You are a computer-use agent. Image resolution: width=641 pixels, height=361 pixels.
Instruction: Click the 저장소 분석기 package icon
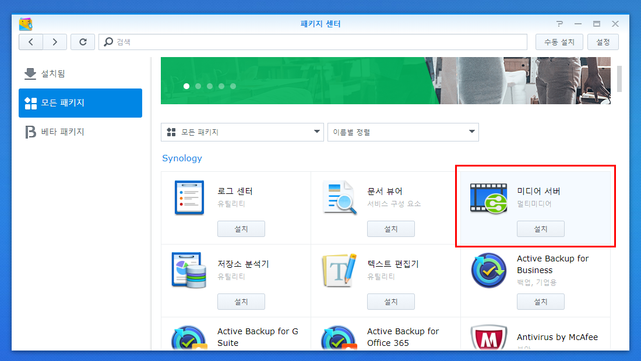(x=189, y=270)
